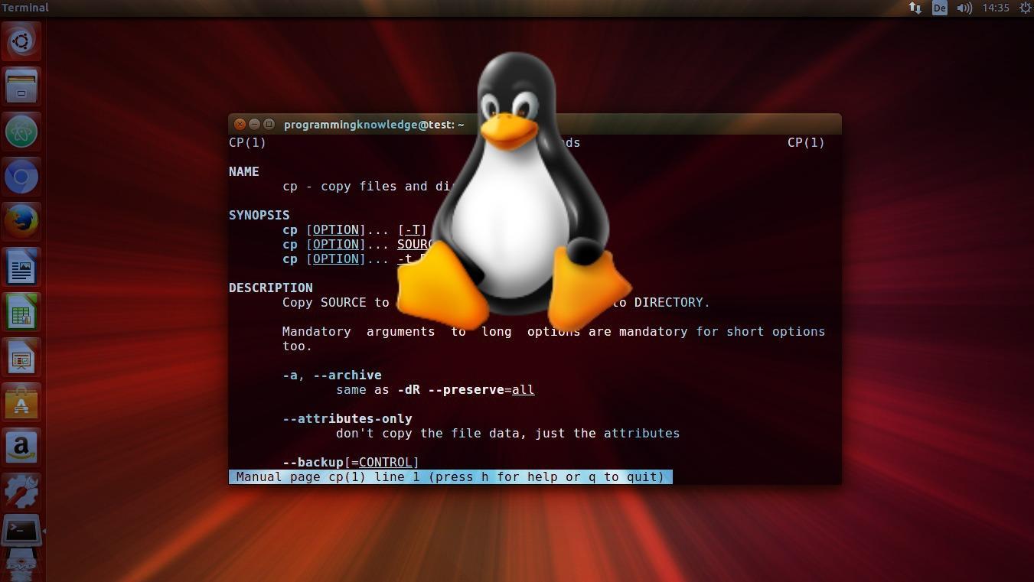Select the Terminal icon in the dock

coord(21,530)
